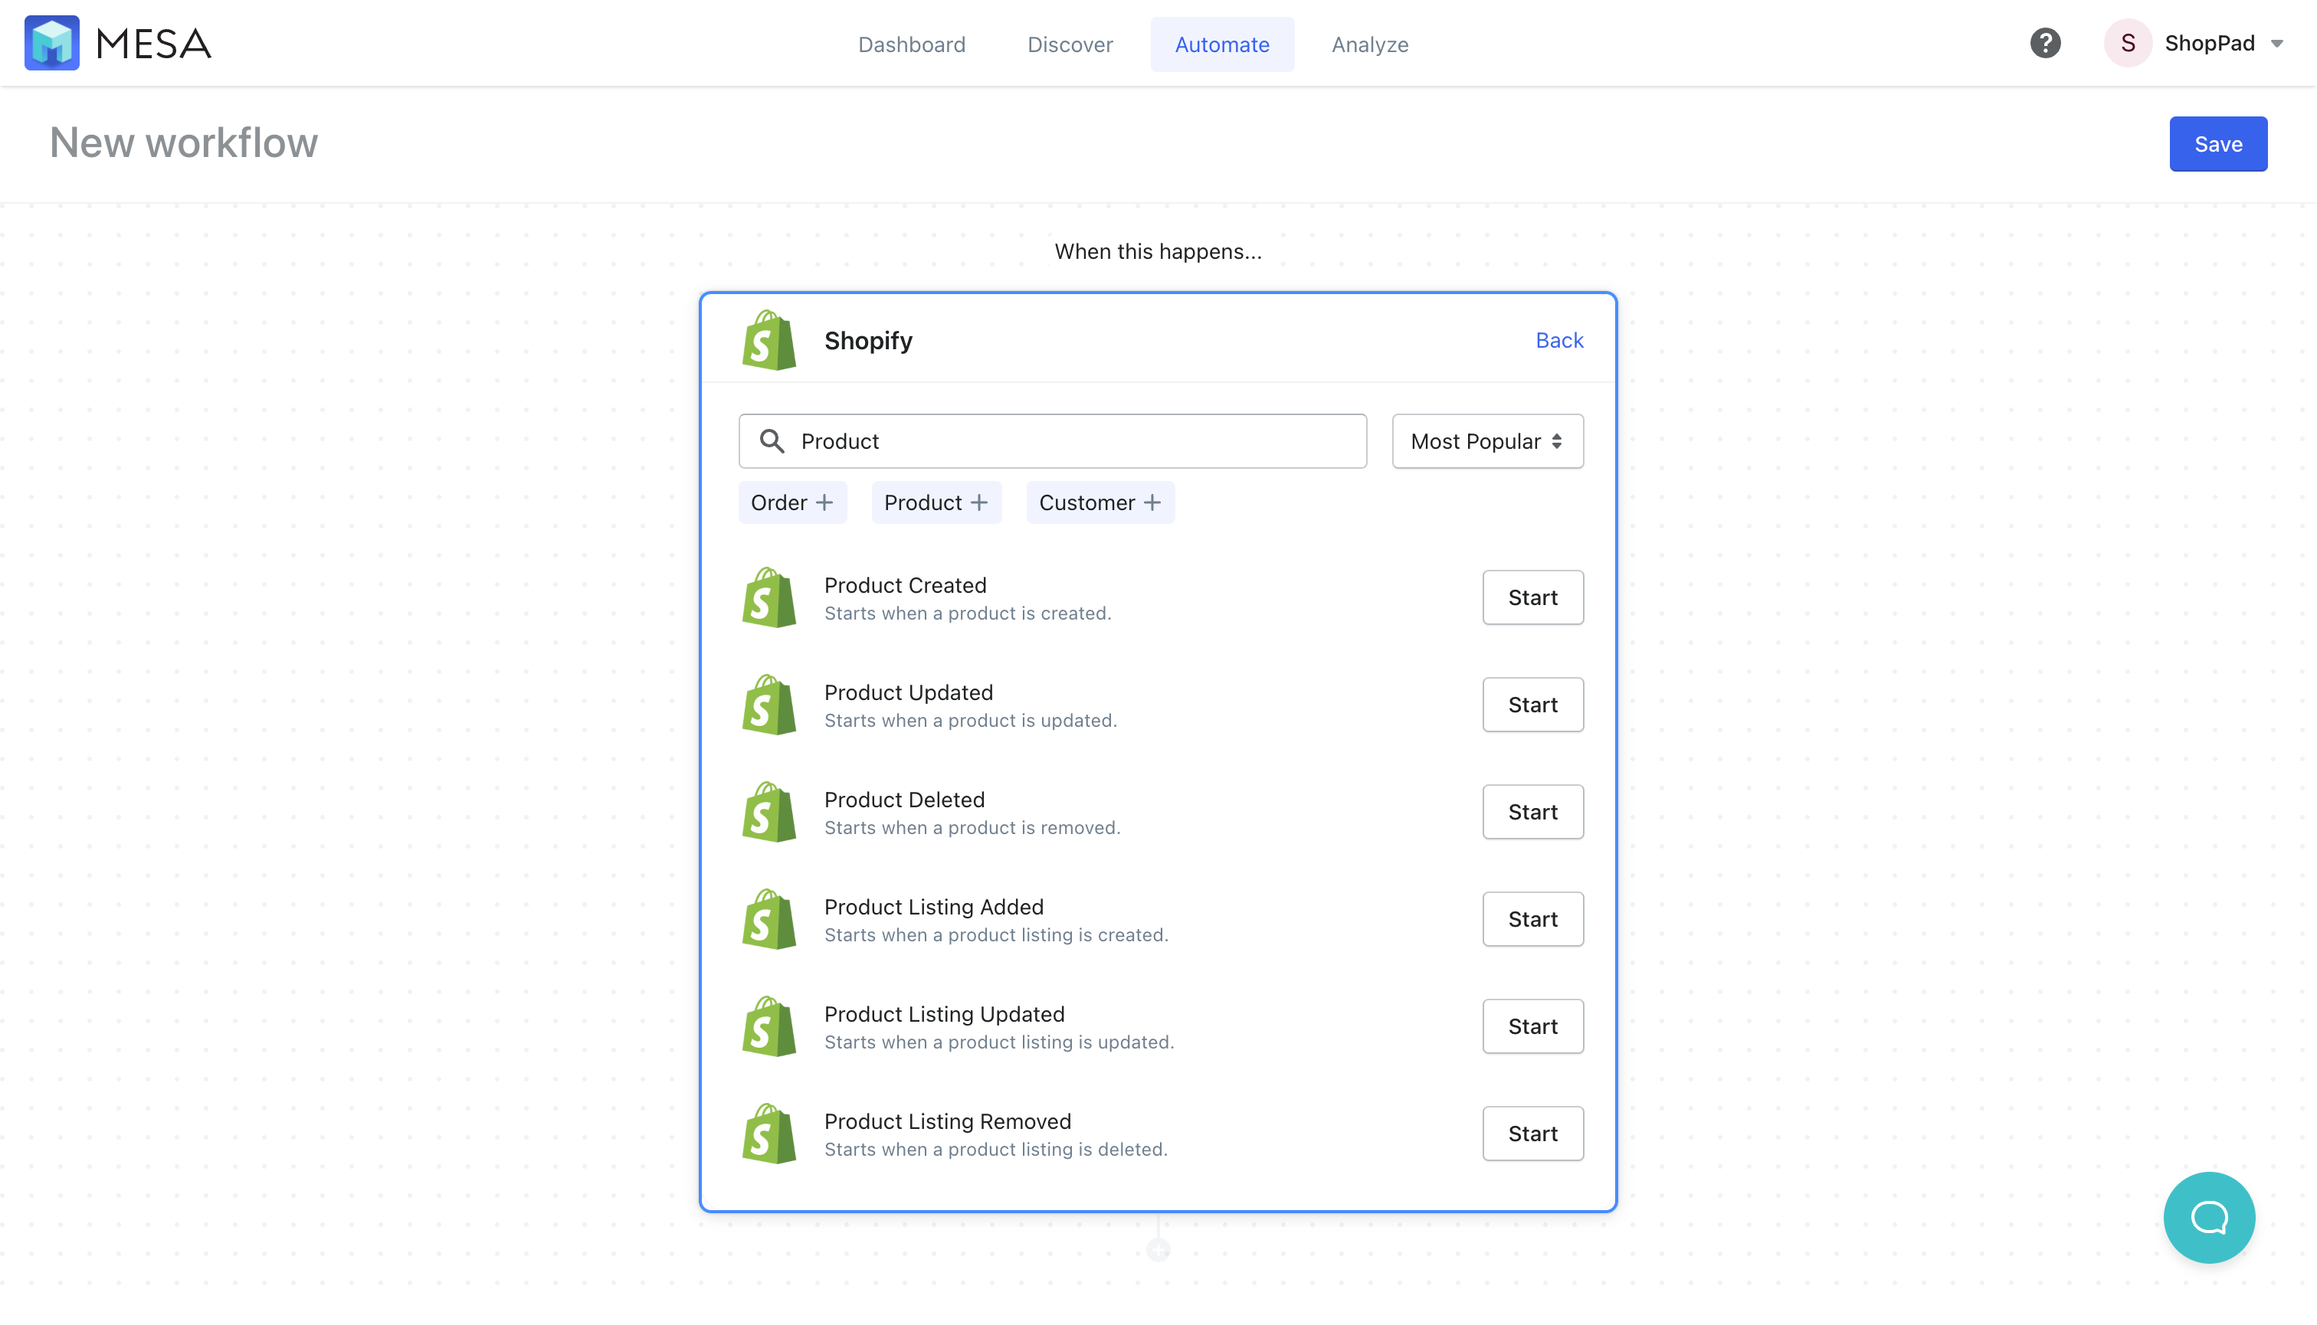
Task: Open the help question mark icon
Action: [x=2045, y=43]
